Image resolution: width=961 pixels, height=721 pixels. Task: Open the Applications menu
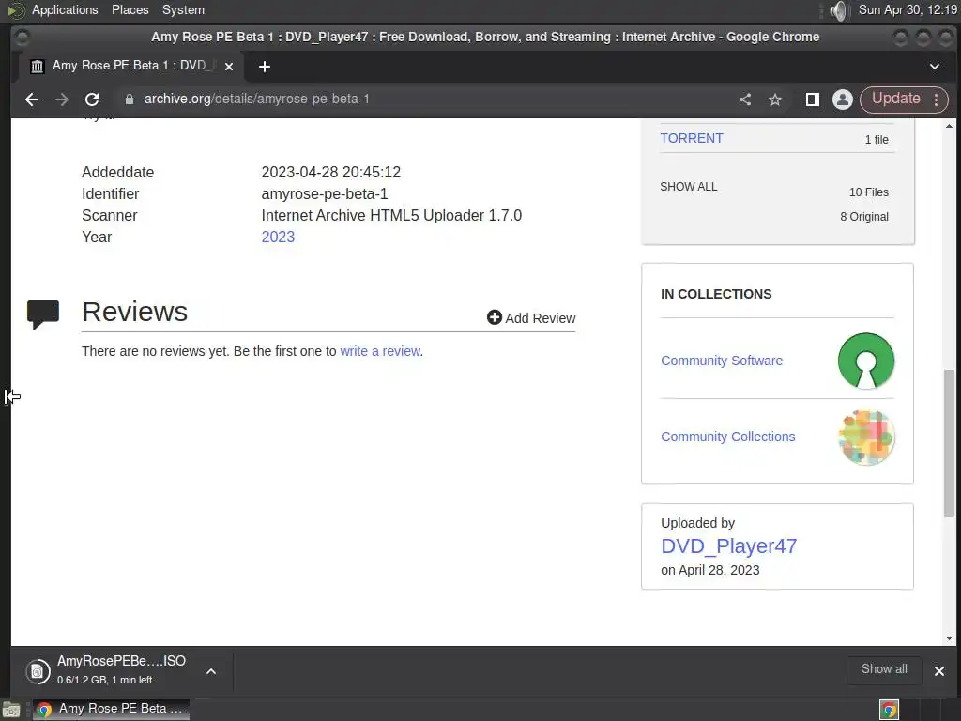65,9
